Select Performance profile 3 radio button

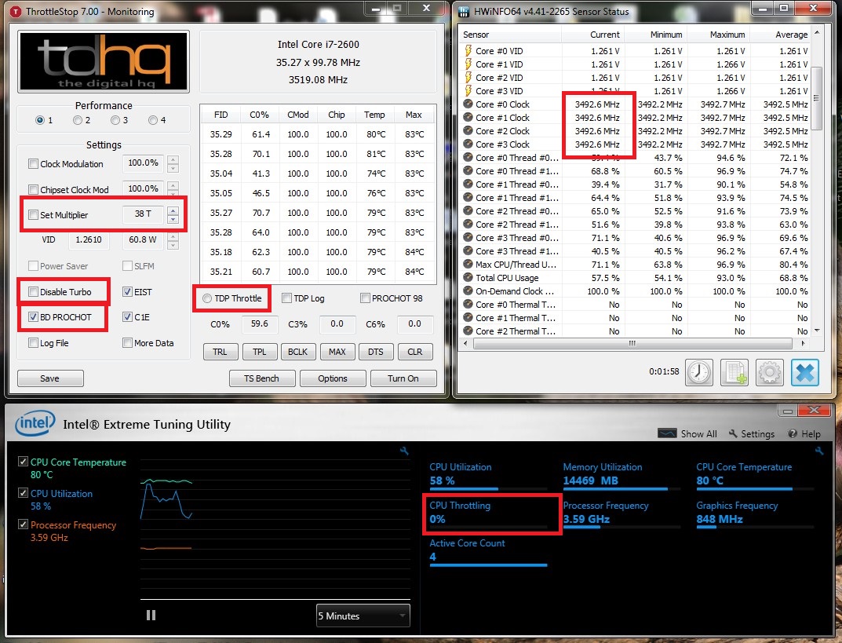click(115, 120)
